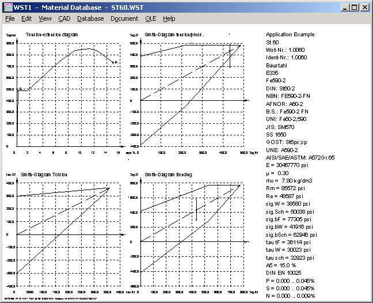Open the CAD menu
The width and height of the screenshot is (373, 303).
(64, 18)
